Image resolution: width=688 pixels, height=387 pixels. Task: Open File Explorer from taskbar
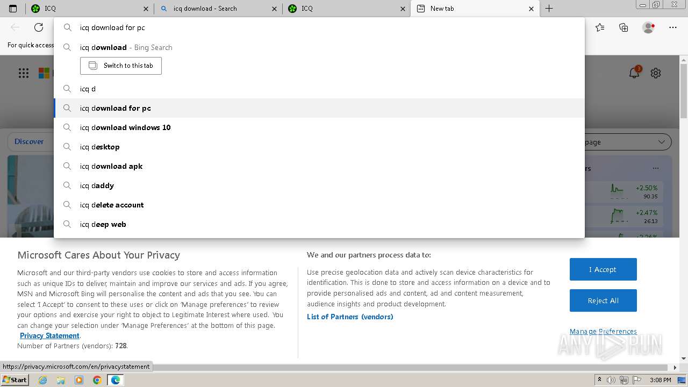tap(61, 380)
